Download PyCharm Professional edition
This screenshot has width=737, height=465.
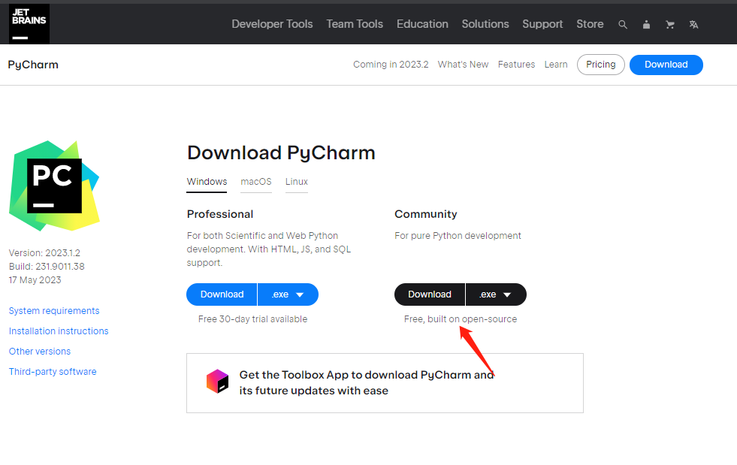(x=222, y=294)
